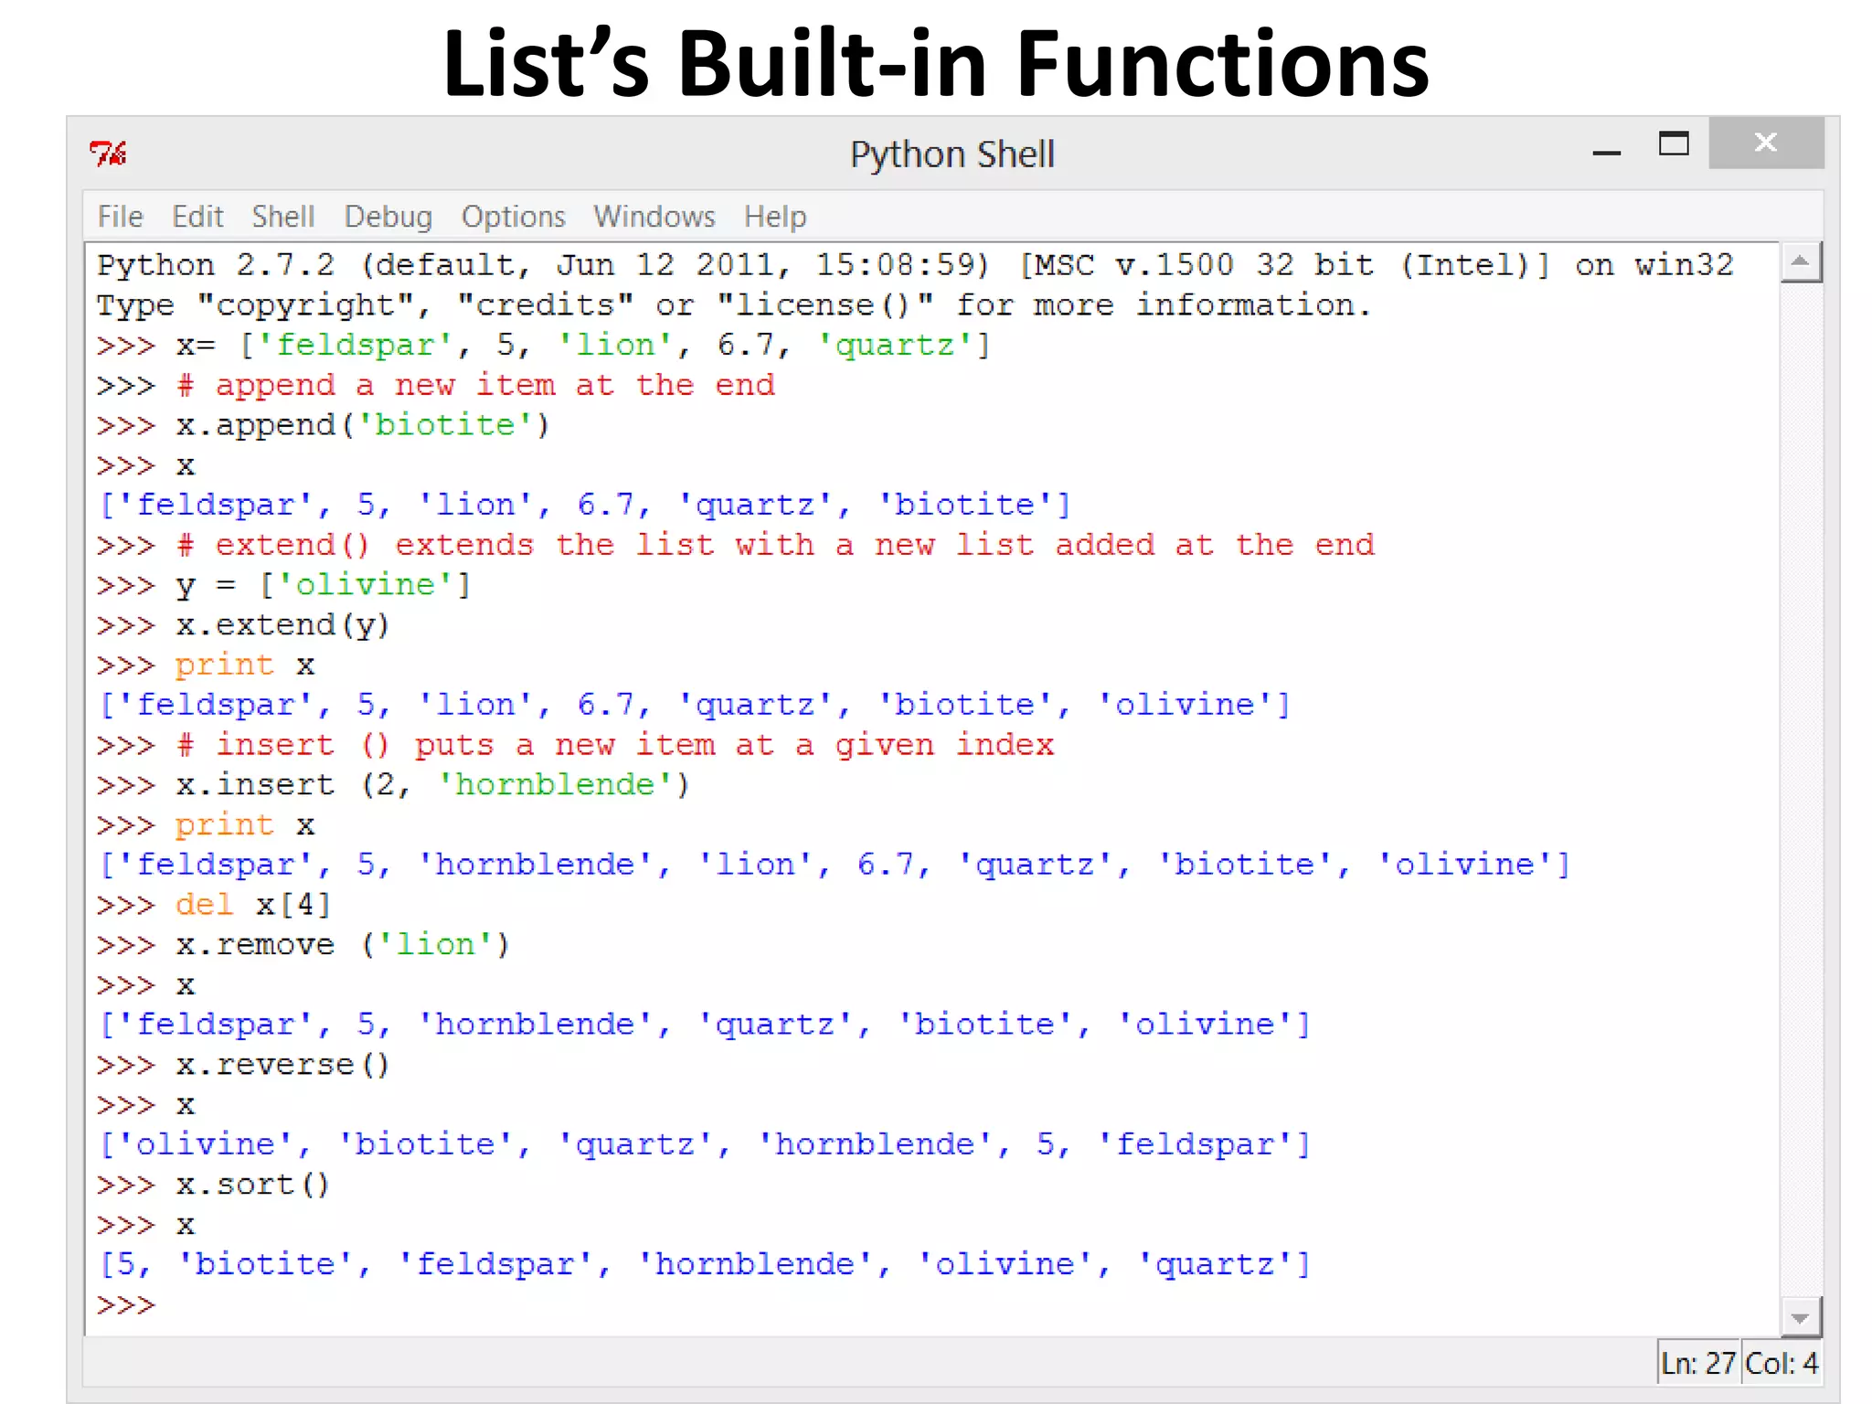Click the Tk feather icon in title bar

coord(108,153)
